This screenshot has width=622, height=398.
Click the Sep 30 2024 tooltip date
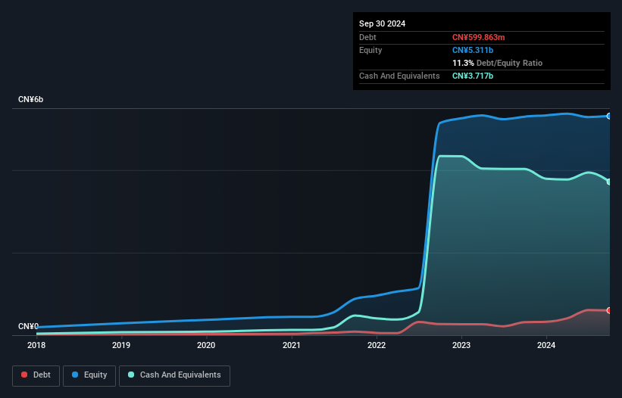pyautogui.click(x=382, y=23)
